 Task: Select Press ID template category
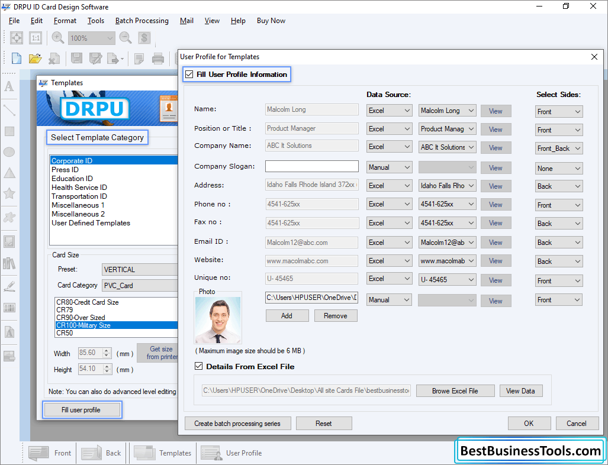tap(65, 170)
